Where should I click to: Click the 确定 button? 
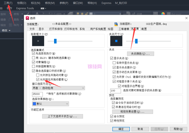[x=121, y=129]
